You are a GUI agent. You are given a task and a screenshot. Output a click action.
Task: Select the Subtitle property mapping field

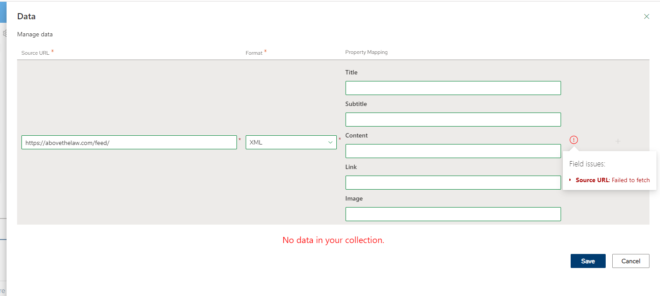click(453, 120)
